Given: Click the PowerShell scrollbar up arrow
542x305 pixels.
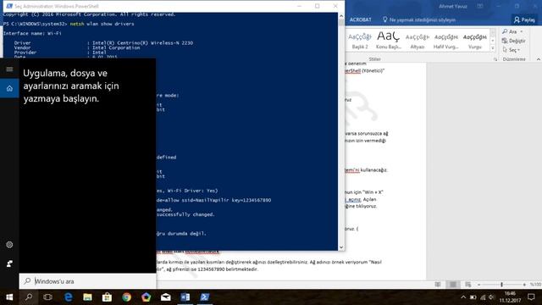Looking at the screenshot, I should (341, 15).
